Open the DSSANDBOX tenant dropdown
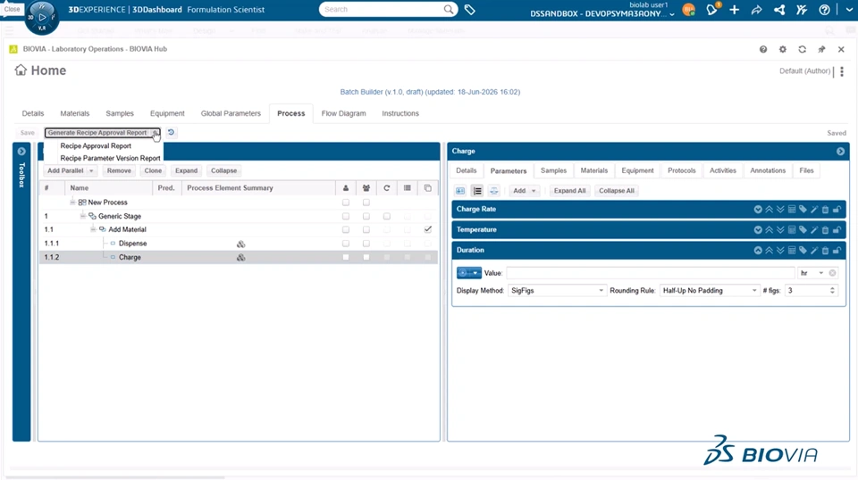 tap(672, 14)
